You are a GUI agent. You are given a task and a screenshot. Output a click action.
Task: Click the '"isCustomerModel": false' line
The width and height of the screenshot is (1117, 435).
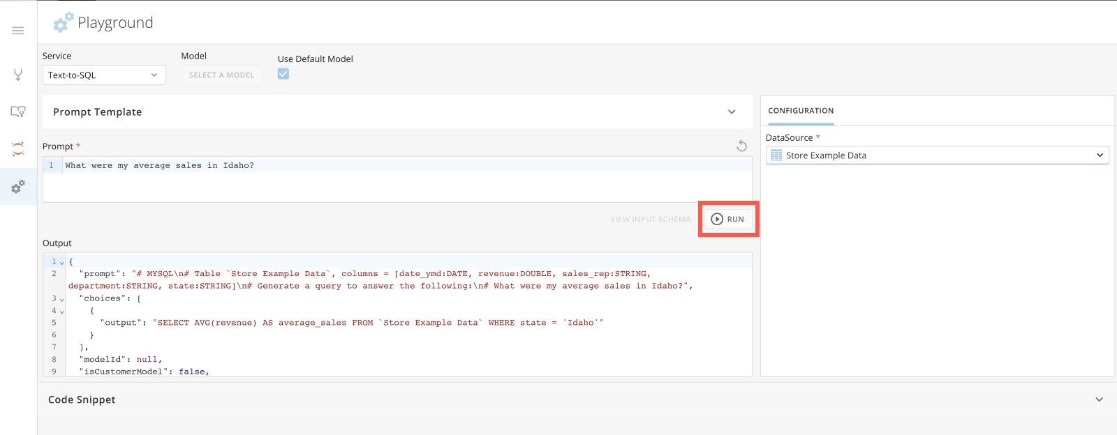click(144, 372)
